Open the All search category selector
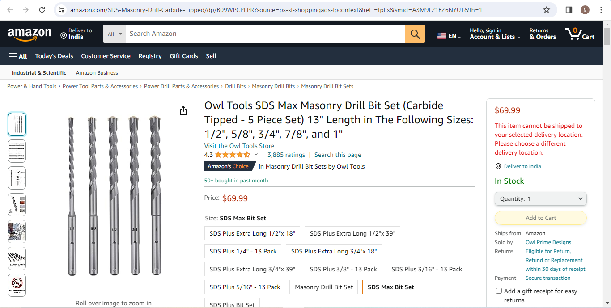Viewport: 611px width, 308px height. click(114, 34)
